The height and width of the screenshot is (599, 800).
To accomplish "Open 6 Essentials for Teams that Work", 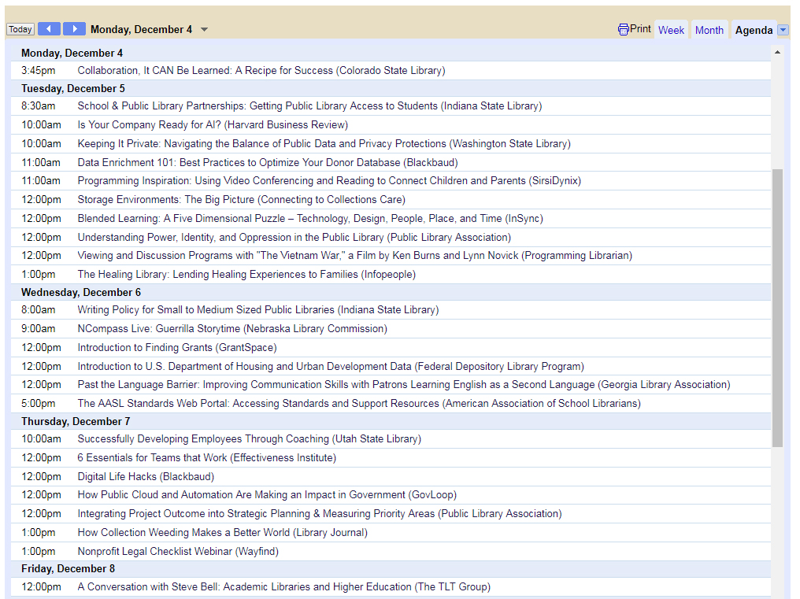I will (x=206, y=457).
